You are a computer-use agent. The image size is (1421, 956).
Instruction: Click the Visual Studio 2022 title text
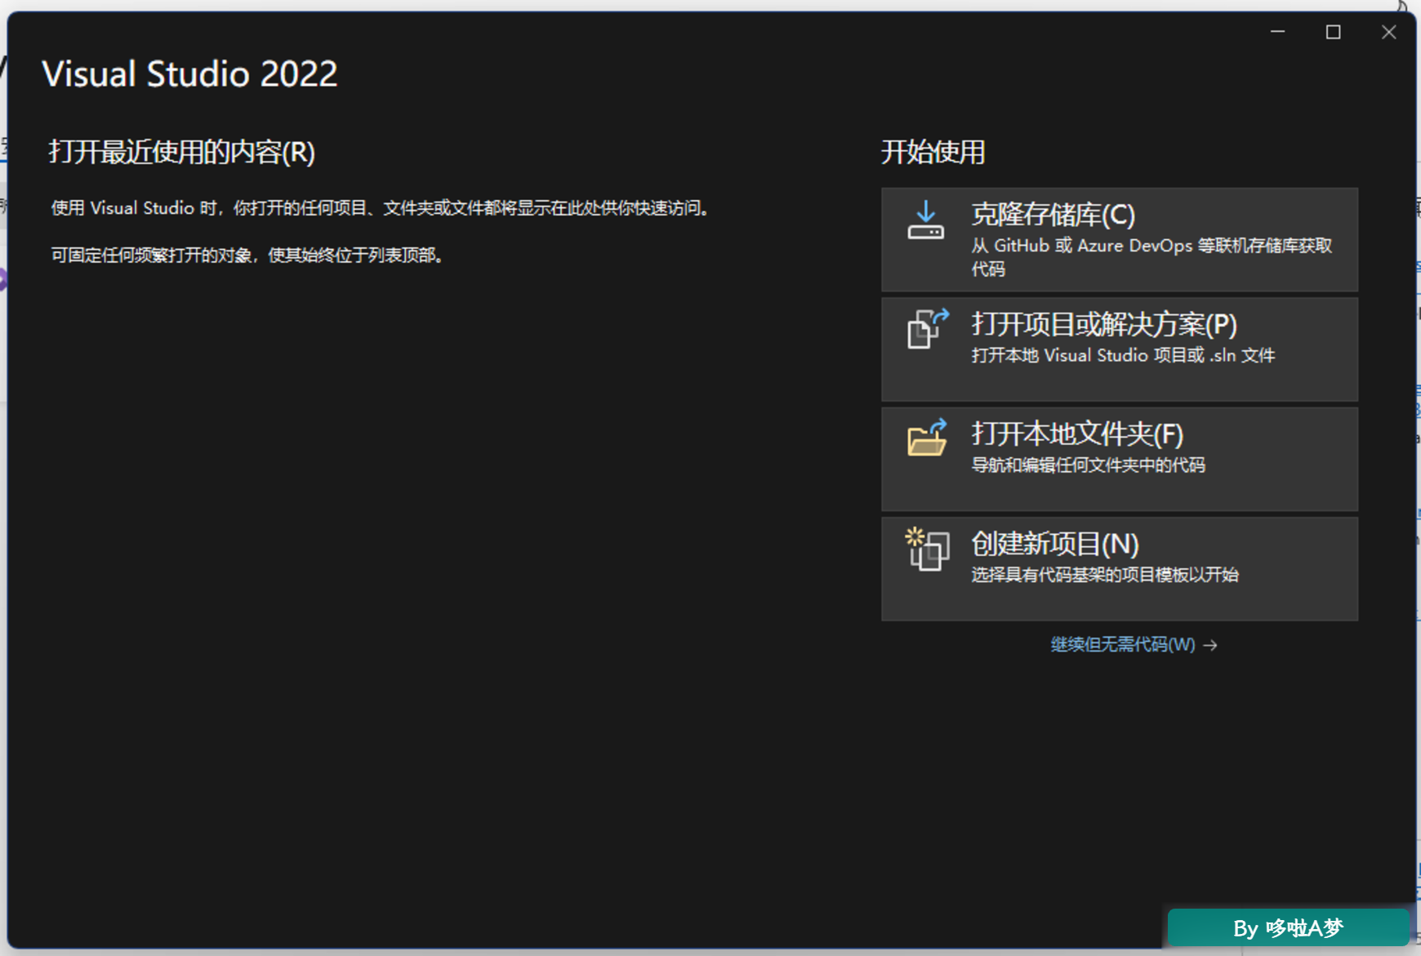click(x=189, y=74)
